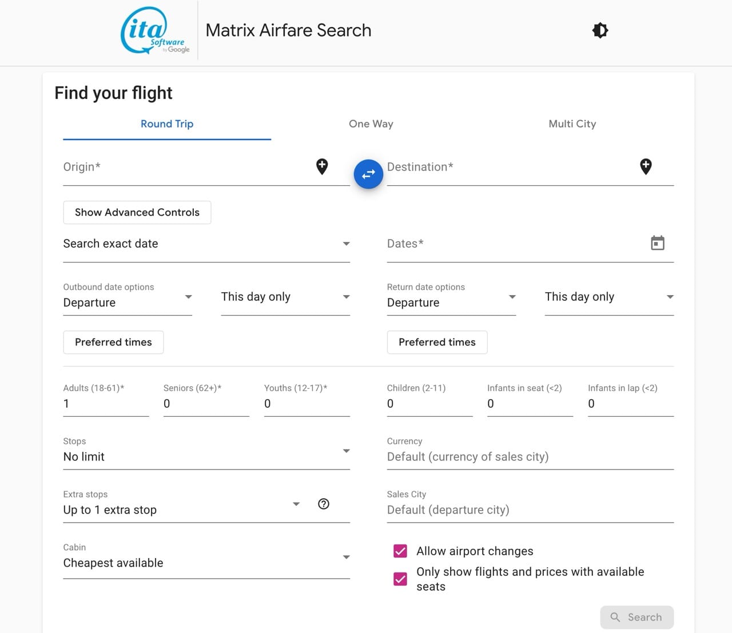Click the Origin input field
Image resolution: width=732 pixels, height=633 pixels.
pyautogui.click(x=172, y=167)
